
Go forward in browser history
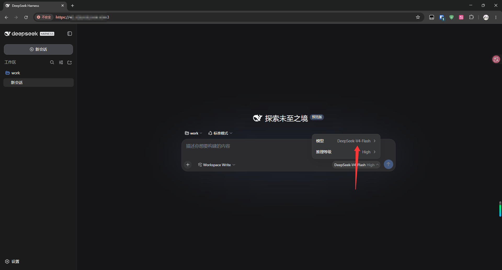(x=16, y=17)
